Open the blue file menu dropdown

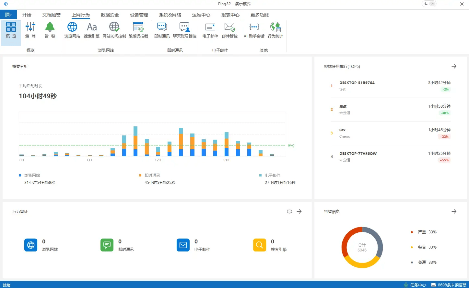coord(8,15)
